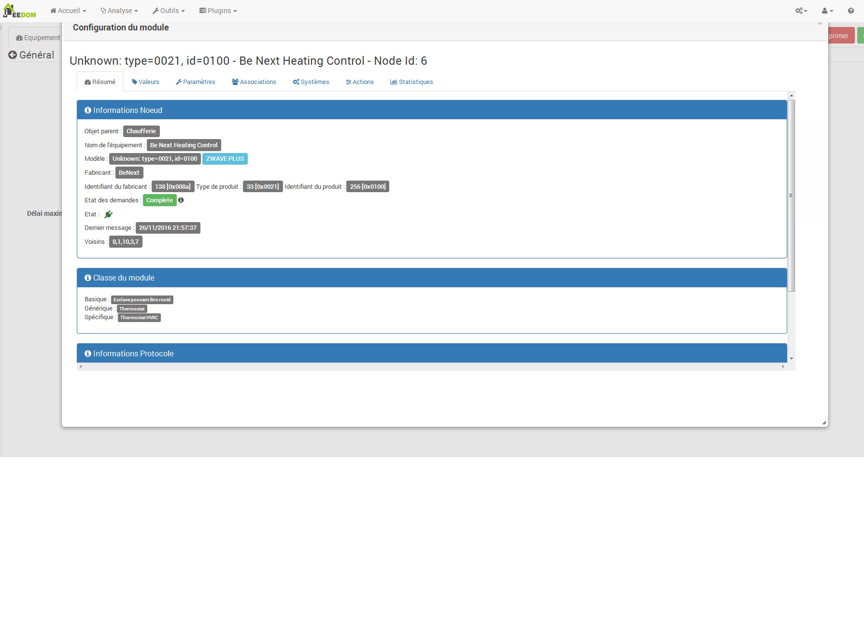Image resolution: width=864 pixels, height=618 pixels.
Task: Click the green plug Etat icon
Action: point(109,214)
